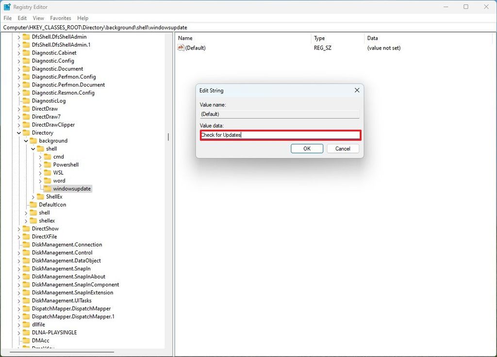Click the ab string value icon beside (Default)
497x357 pixels.
point(180,48)
